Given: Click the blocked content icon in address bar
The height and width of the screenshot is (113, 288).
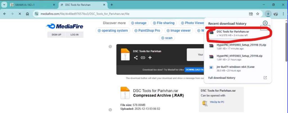Looking at the screenshot, I should [x=251, y=14].
